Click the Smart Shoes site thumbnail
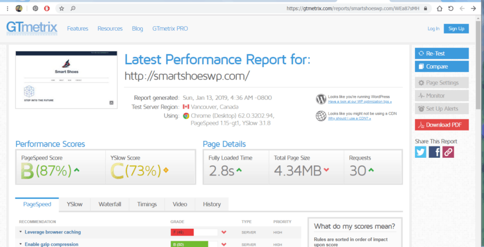Viewport: 484px width, 247px height. coord(67,79)
